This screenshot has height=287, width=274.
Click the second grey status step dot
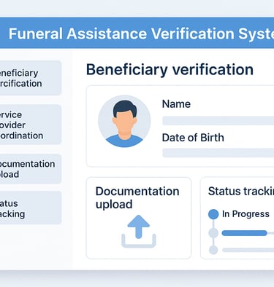tap(213, 233)
